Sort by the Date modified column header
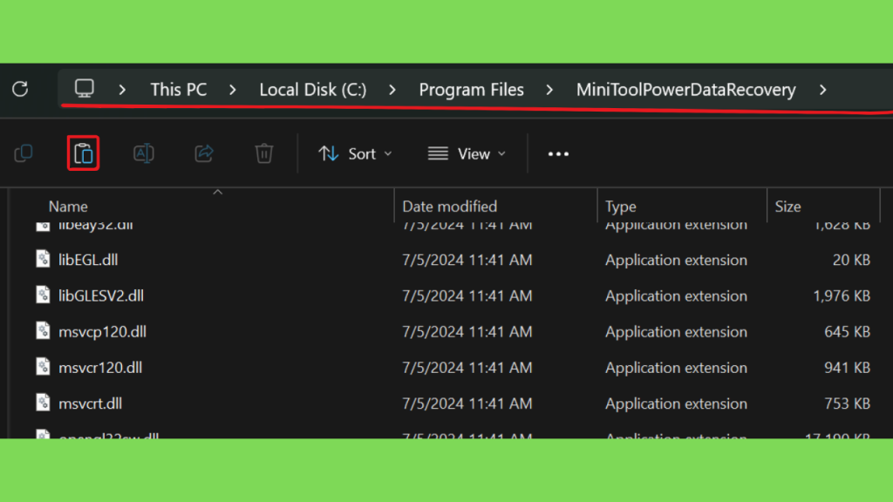Image resolution: width=893 pixels, height=502 pixels. click(x=449, y=206)
